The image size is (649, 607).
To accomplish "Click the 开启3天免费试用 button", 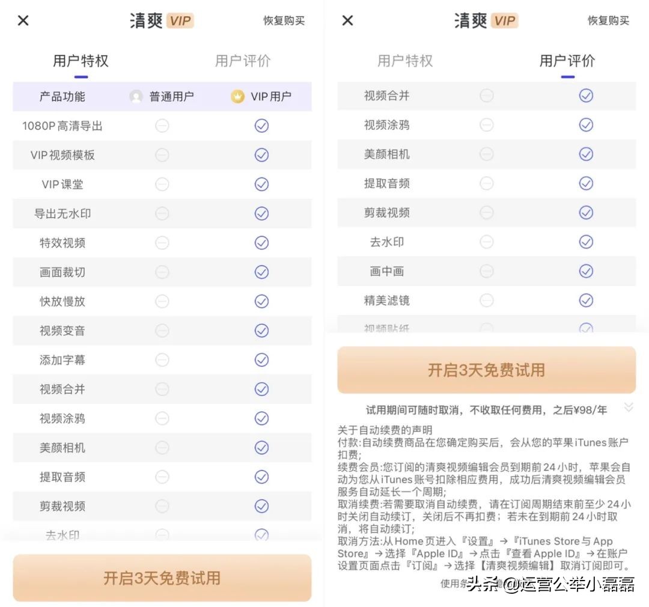I will click(x=162, y=578).
